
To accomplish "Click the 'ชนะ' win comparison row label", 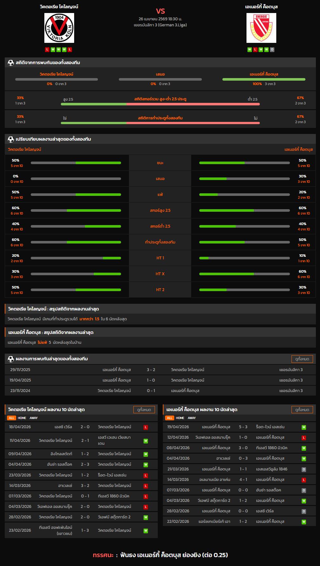I will [x=160, y=163].
